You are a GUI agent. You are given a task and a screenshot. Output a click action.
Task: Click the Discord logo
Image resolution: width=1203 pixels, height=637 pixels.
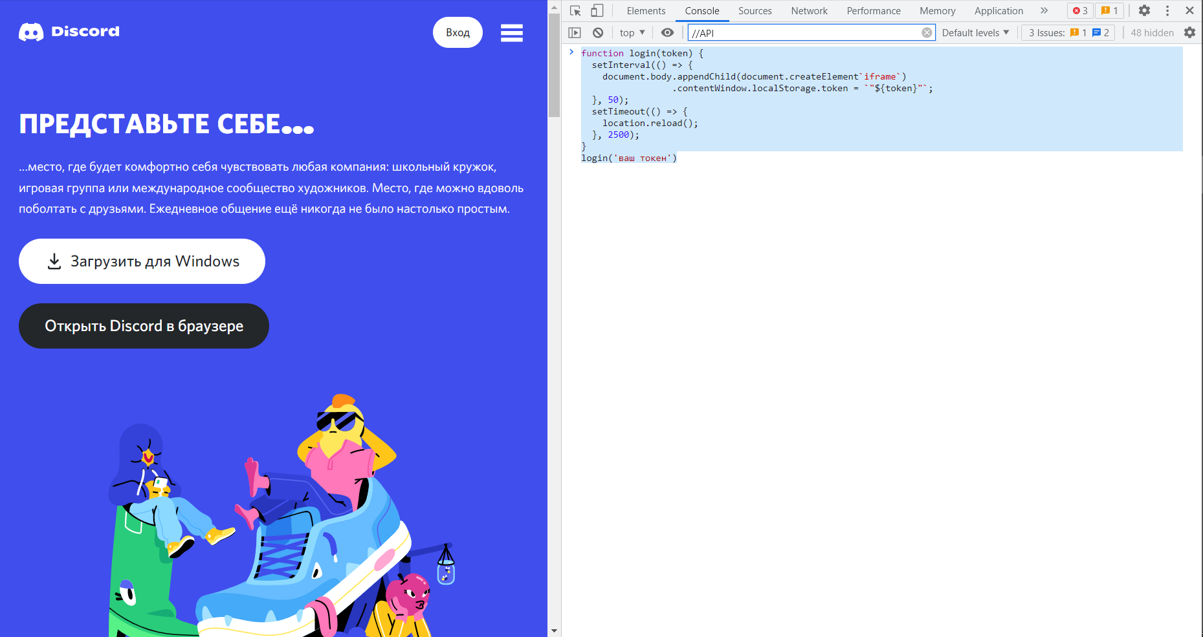coord(69,32)
